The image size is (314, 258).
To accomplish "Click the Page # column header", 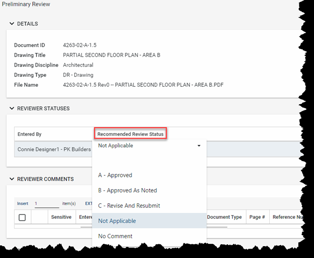I will tap(257, 217).
